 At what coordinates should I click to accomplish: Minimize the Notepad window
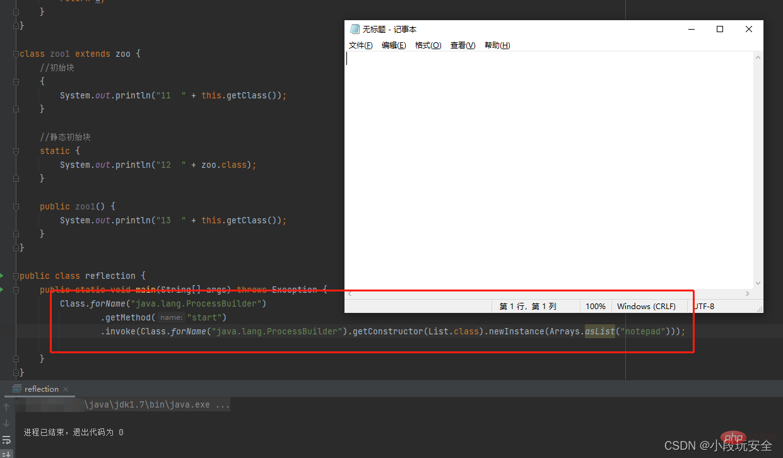[x=691, y=29]
